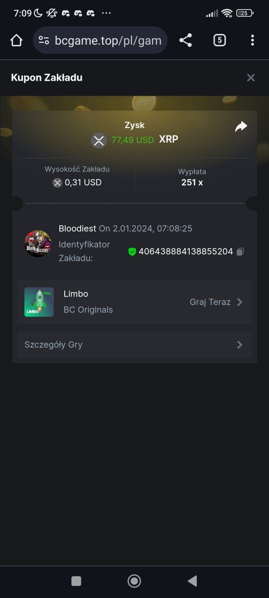This screenshot has height=598, width=269.
Task: Share the bet slip with arrow icon
Action: [241, 127]
